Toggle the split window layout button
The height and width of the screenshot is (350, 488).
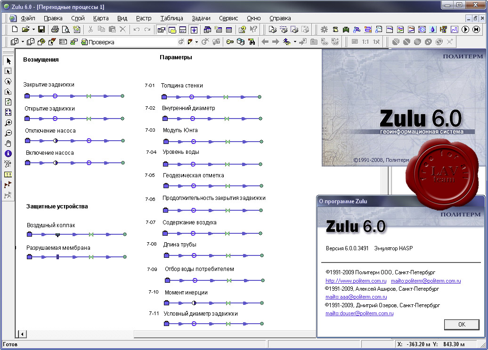[x=183, y=30]
